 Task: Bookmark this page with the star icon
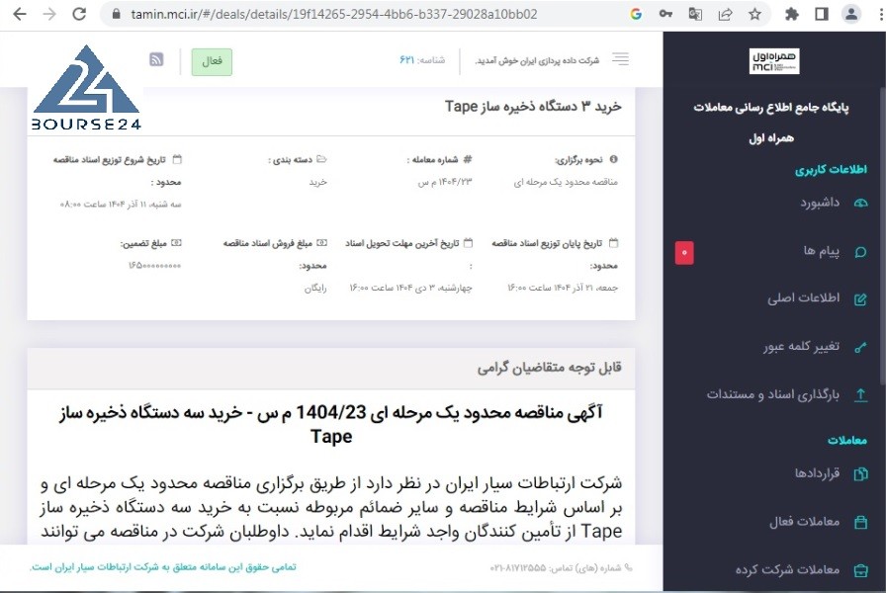pos(754,14)
